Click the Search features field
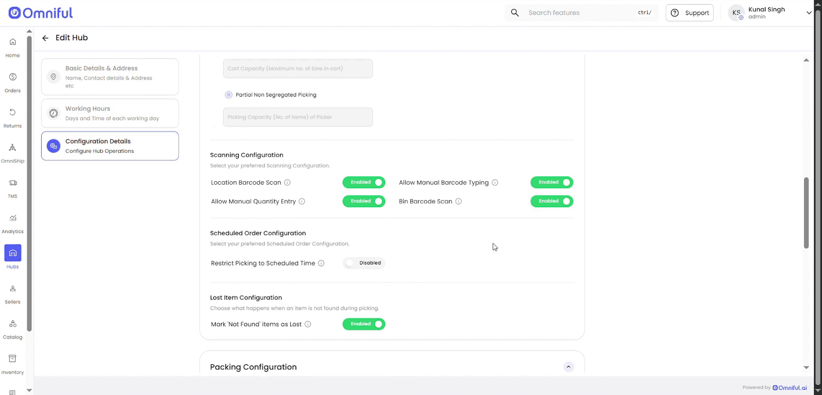This screenshot has width=822, height=395. [x=581, y=13]
